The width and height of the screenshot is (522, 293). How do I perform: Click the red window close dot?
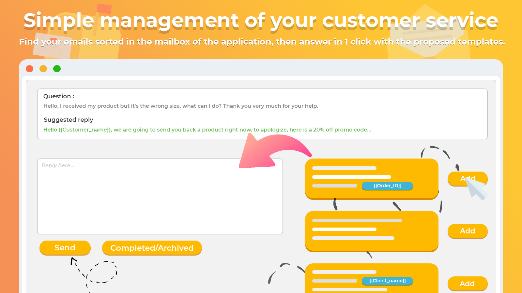coord(30,69)
